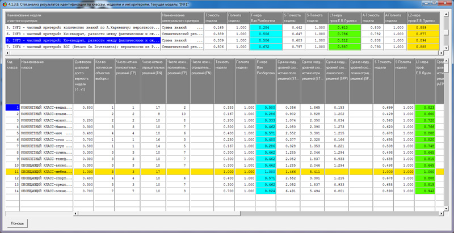Click the blue class code 1 cell
The height and width of the screenshot is (233, 454).
(12, 107)
